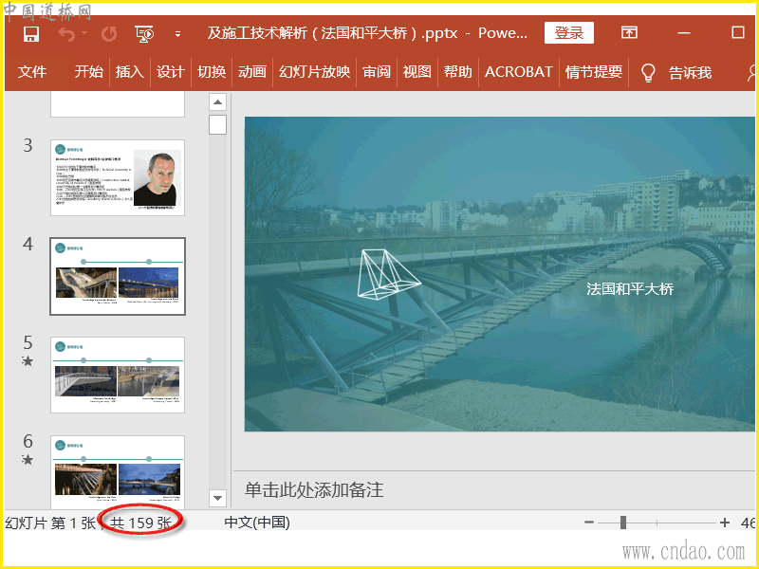Click slide panel scroll down arrow

(218, 497)
